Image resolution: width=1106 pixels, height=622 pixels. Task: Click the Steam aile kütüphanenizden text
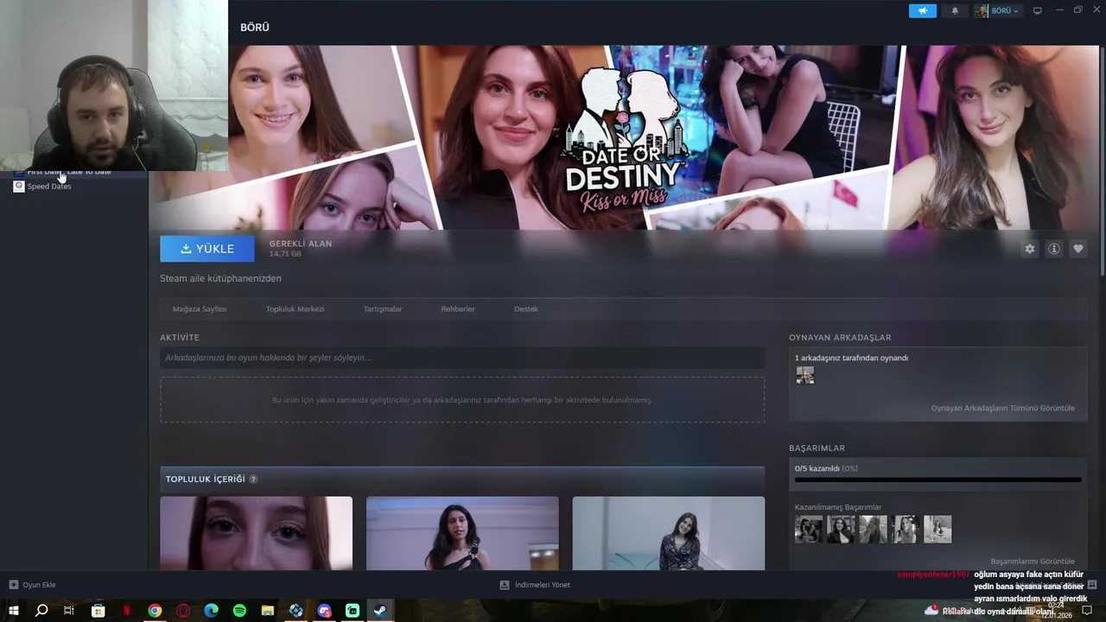coord(220,278)
